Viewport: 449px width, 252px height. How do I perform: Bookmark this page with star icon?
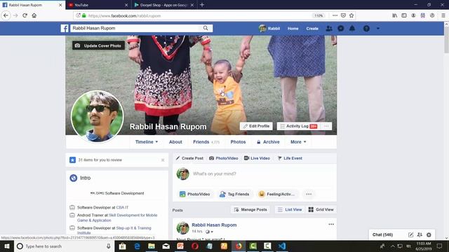[351, 15]
